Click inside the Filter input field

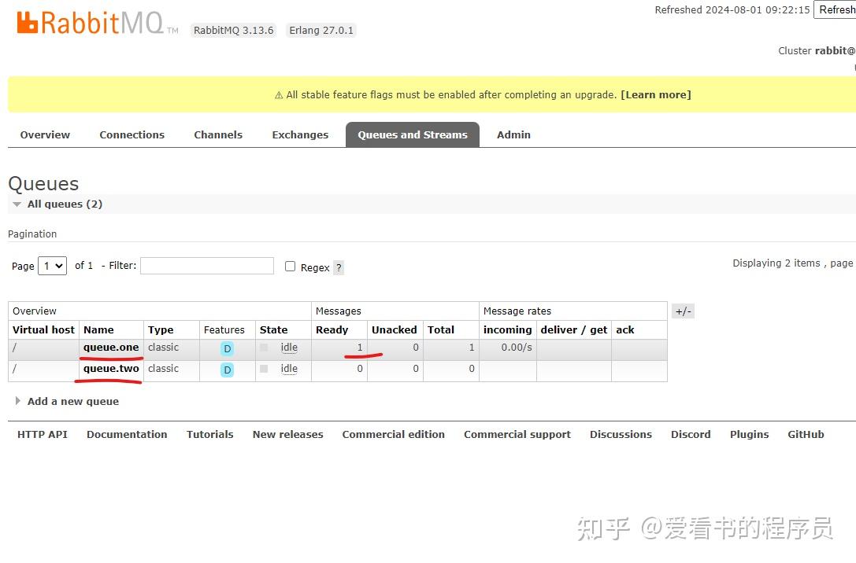click(x=206, y=266)
